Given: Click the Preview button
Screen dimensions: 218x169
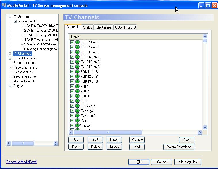Looking at the screenshot, I should pos(137,140).
